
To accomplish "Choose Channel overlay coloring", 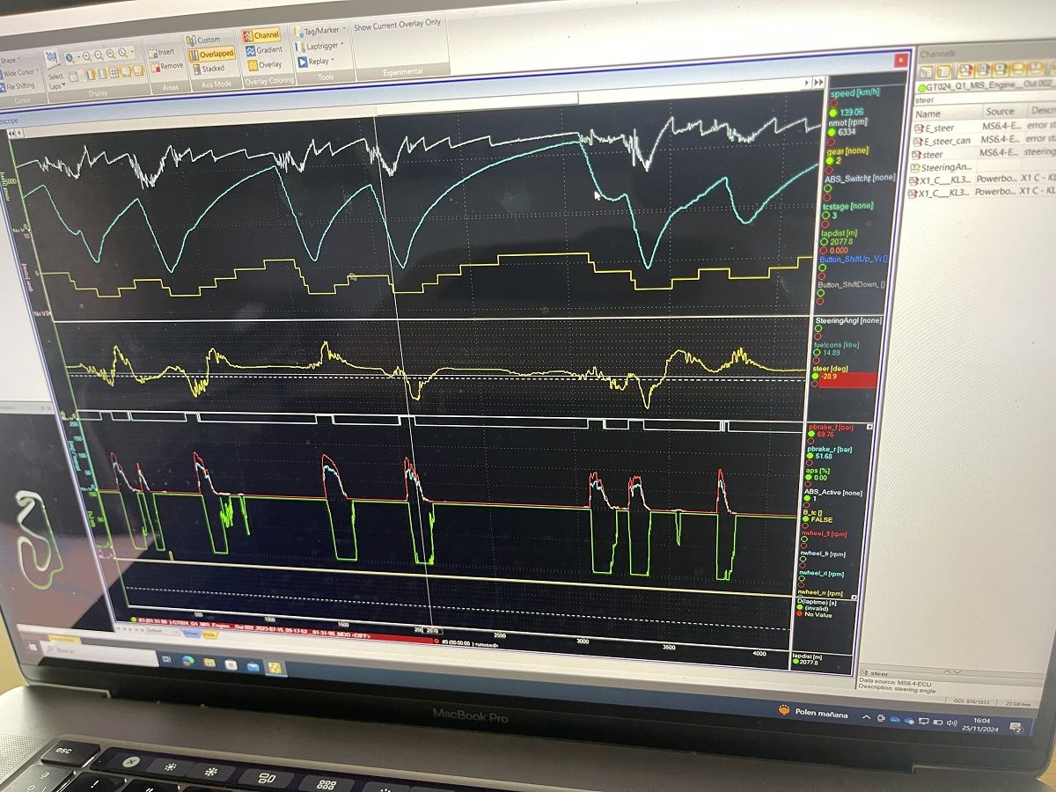I will point(262,35).
